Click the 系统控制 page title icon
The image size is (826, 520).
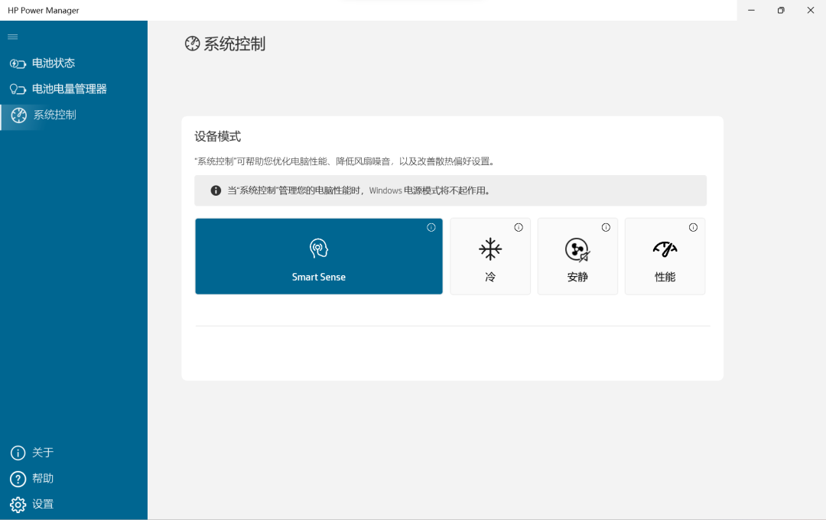click(x=192, y=44)
